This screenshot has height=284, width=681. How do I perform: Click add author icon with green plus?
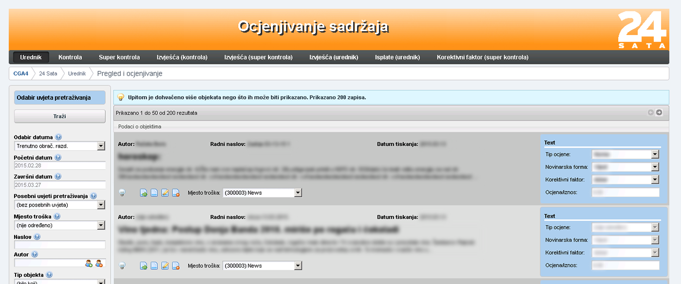(x=89, y=264)
